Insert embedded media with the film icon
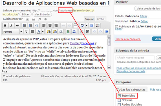The image size is (161, 106). point(68,32)
